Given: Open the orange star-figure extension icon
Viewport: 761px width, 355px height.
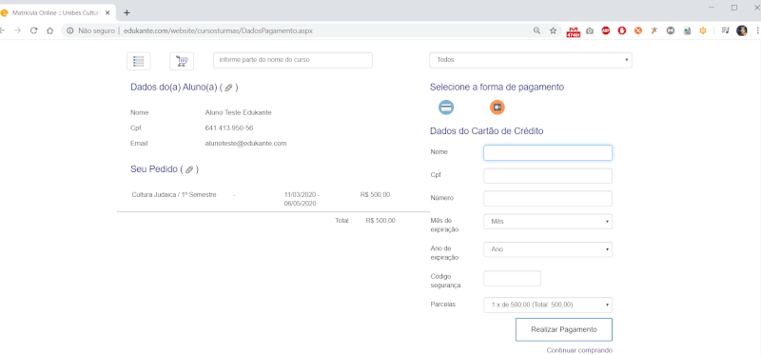Looking at the screenshot, I should pos(654,30).
